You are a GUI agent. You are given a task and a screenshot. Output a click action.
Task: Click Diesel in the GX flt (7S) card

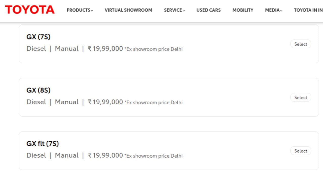pos(36,155)
